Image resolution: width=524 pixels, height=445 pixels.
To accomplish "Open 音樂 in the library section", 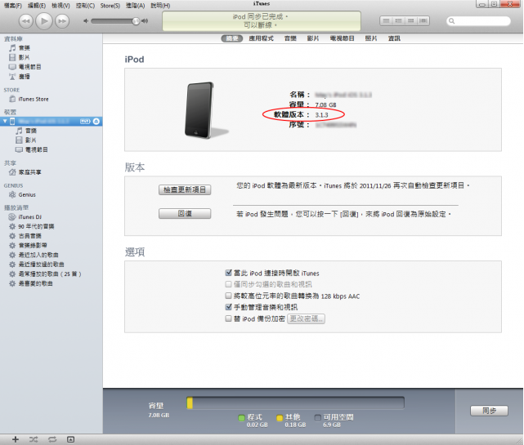I will click(24, 47).
